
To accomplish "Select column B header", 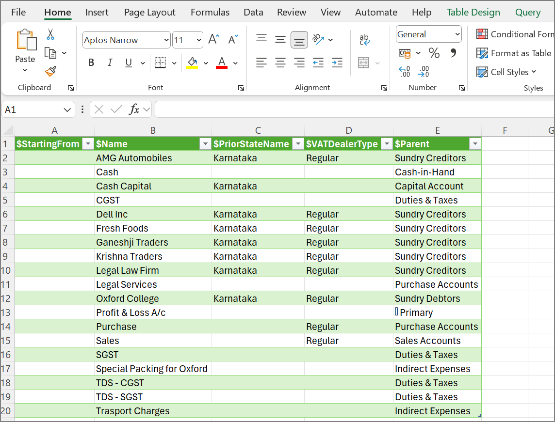I will [153, 130].
